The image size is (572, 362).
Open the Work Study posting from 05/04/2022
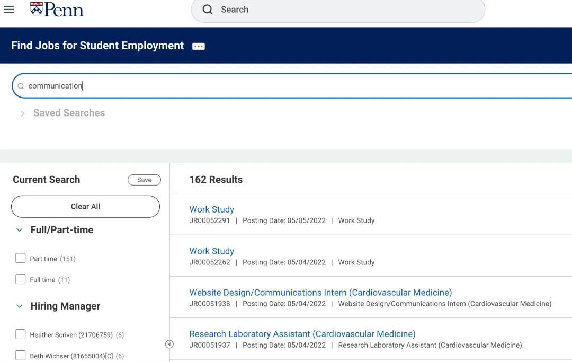(x=211, y=251)
